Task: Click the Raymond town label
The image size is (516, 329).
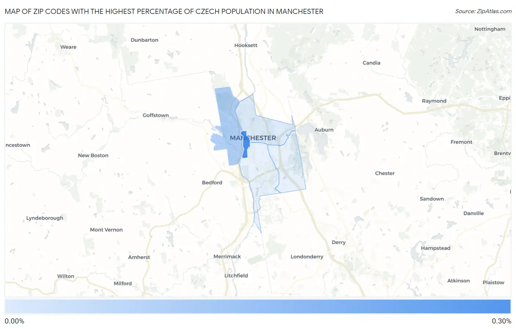Action: coord(434,101)
